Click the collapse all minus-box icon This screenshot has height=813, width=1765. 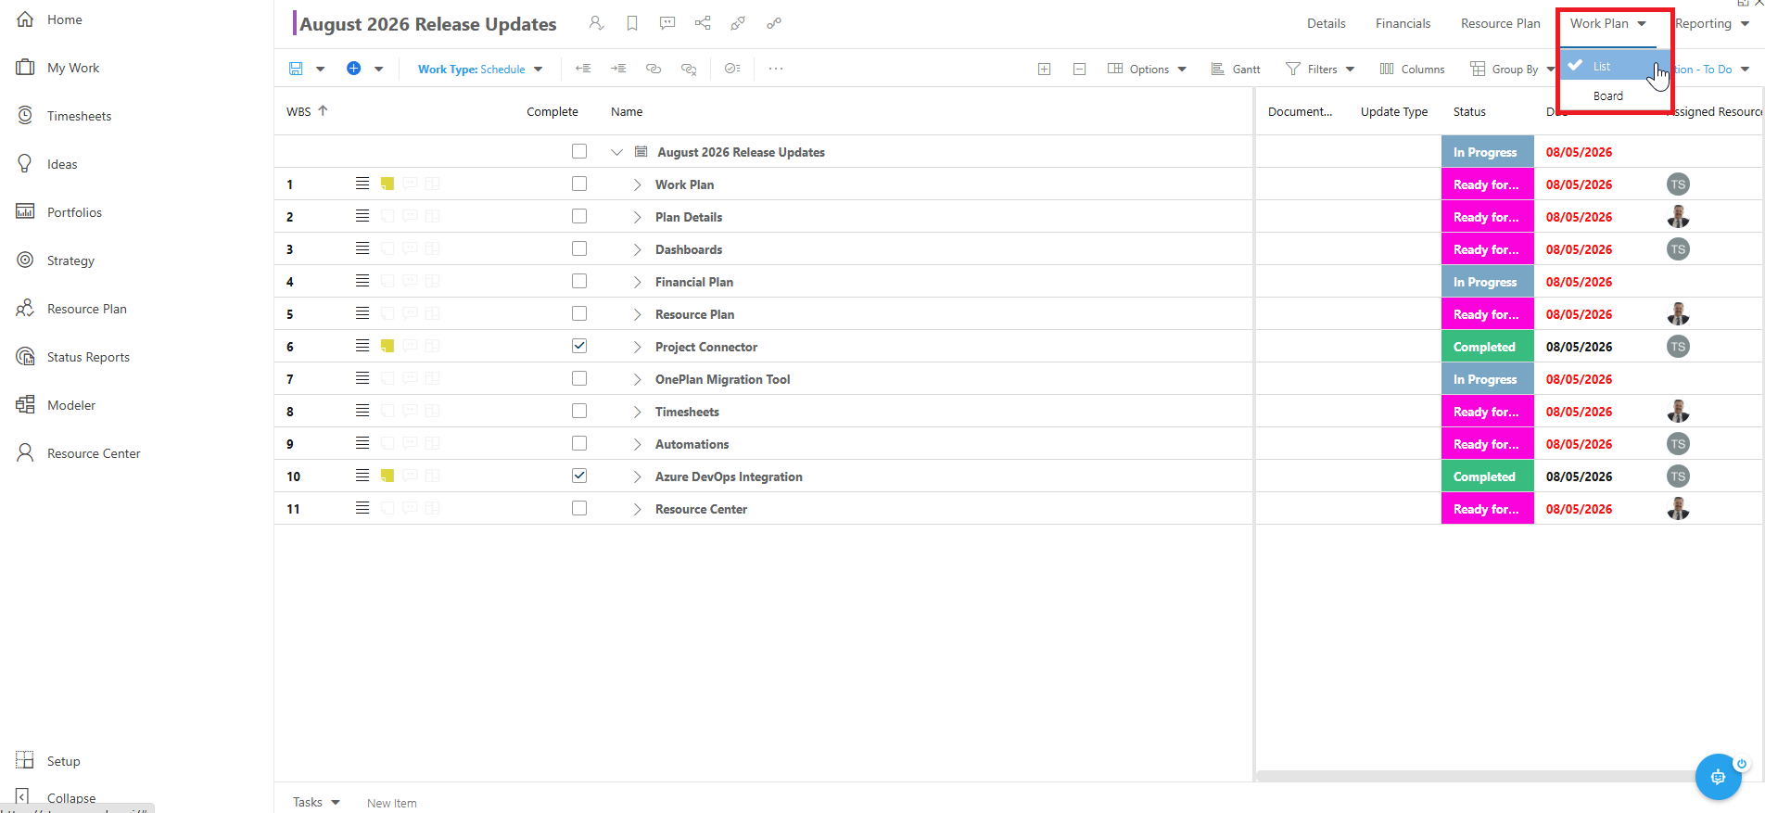(x=1079, y=69)
